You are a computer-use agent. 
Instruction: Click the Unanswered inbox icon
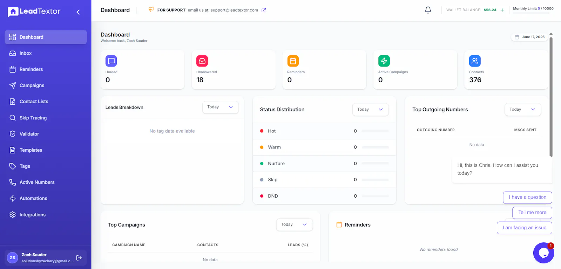(x=202, y=61)
